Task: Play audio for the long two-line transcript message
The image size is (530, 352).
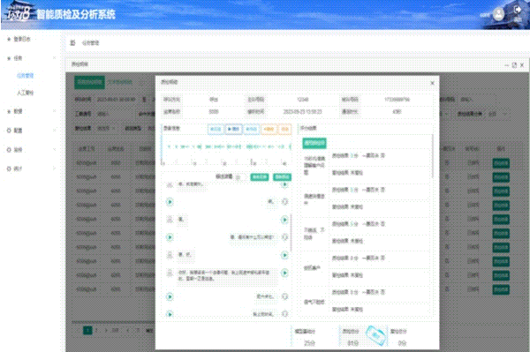Action: coord(284,273)
